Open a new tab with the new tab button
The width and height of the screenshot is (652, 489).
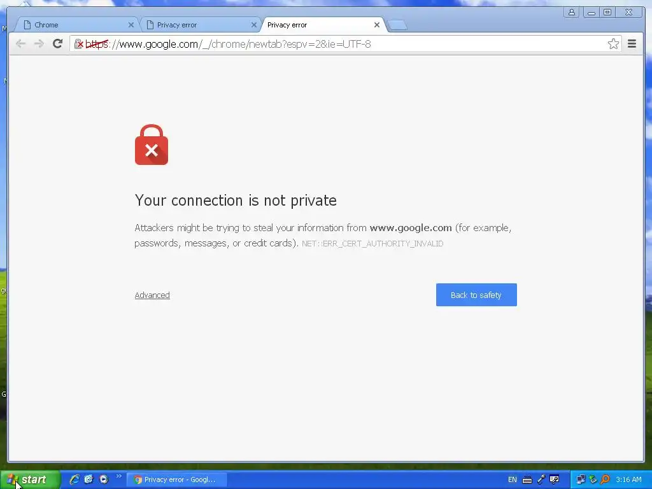398,25
